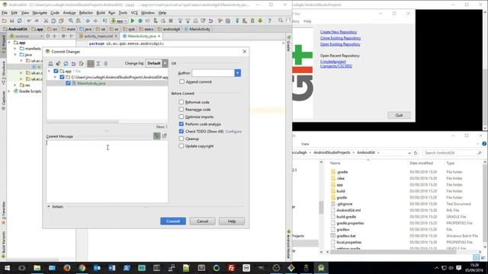Enable the Optimize imports checkbox
This screenshot has height=274, width=488.
[181, 116]
